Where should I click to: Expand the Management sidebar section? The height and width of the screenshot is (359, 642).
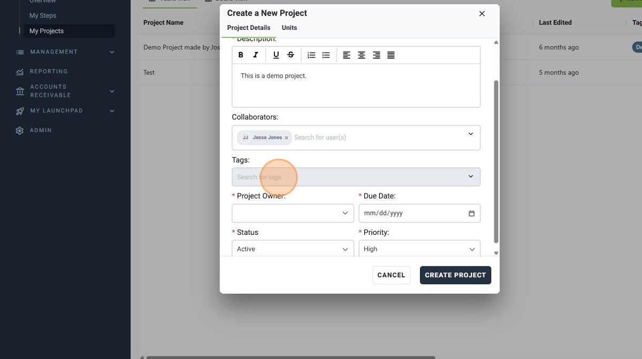pos(112,52)
